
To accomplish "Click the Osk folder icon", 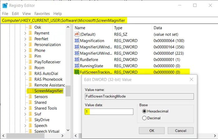I will (30, 27).
